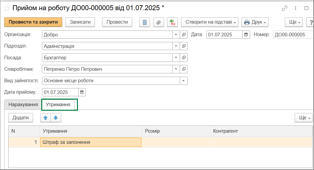
Task: Edit the Номер field ДО00-000005
Action: coord(293,35)
